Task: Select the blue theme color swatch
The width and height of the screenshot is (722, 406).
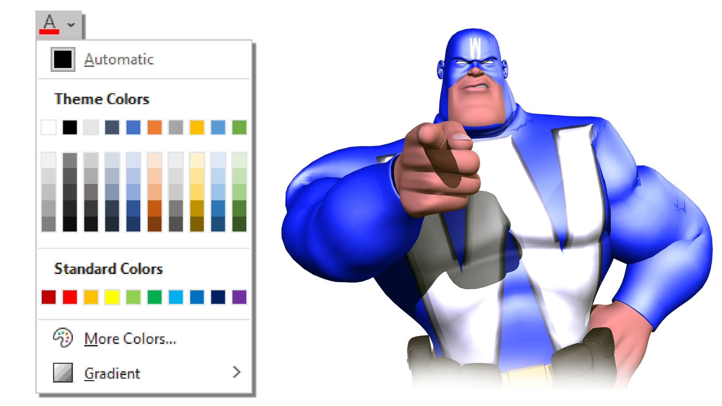Action: (133, 127)
